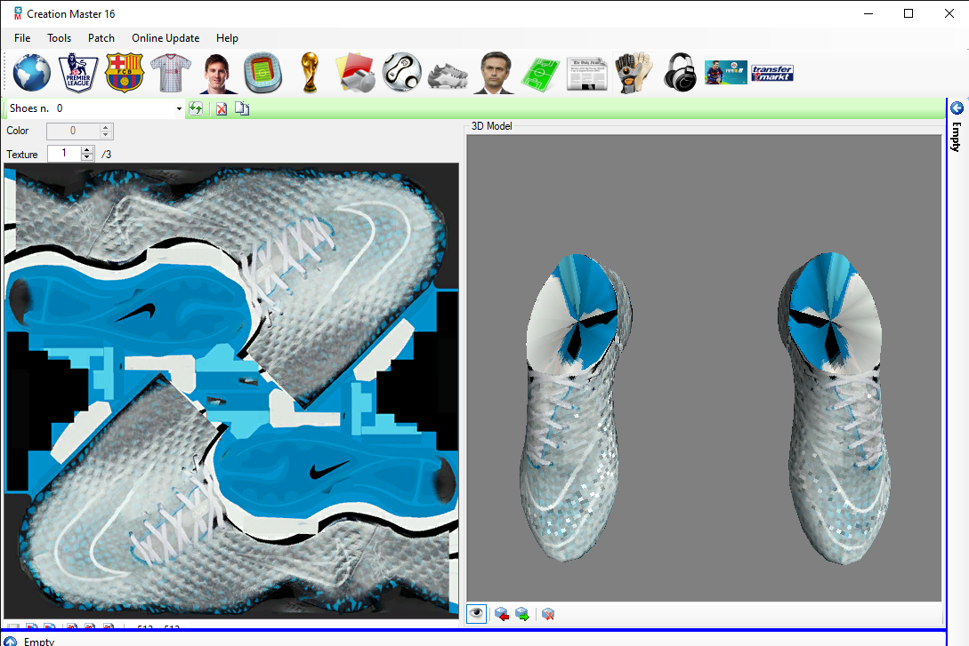Maximize the Creation Master 16 window
Image resolution: width=969 pixels, height=646 pixels.
pyautogui.click(x=908, y=13)
